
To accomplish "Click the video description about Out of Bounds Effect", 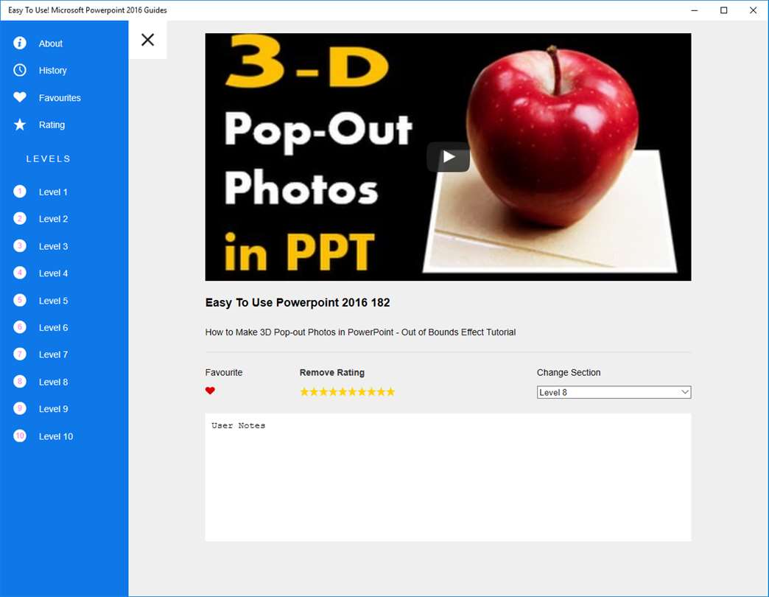I will point(360,332).
